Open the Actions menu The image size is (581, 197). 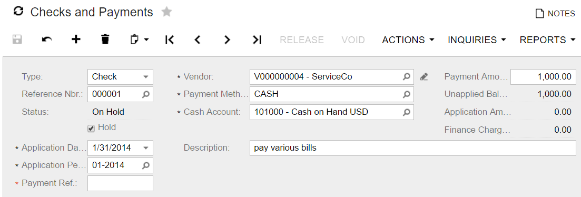click(x=408, y=40)
